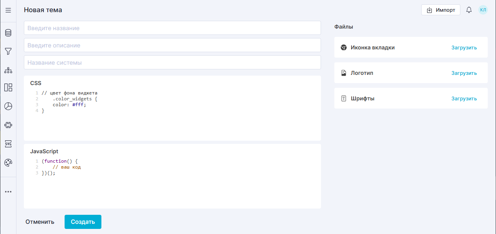The width and height of the screenshot is (496, 234).
Task: Click the Импорт button
Action: 440,10
